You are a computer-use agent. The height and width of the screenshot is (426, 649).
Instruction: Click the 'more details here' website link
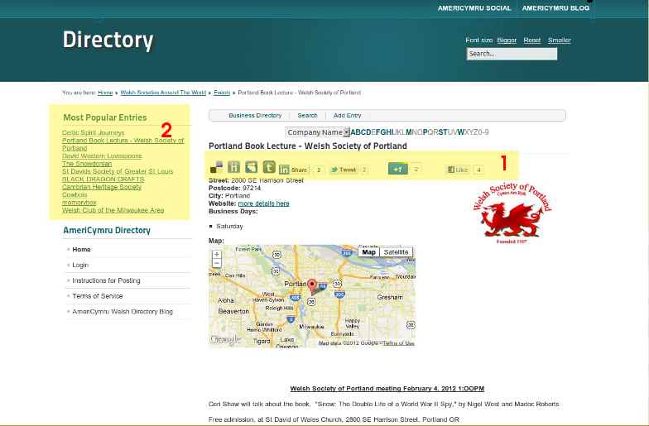tap(263, 203)
